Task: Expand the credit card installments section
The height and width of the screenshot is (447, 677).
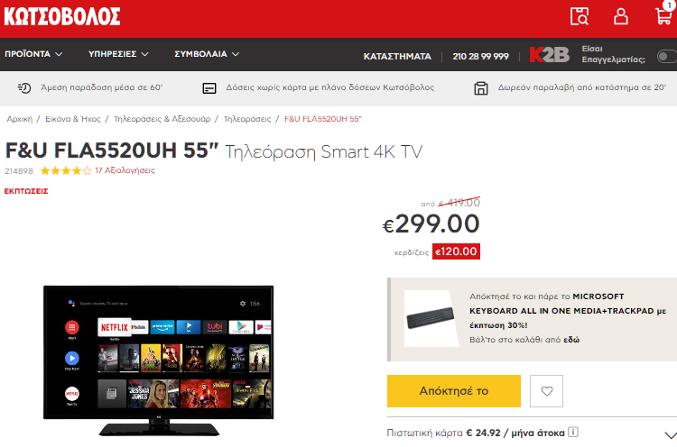Action: pos(670,435)
